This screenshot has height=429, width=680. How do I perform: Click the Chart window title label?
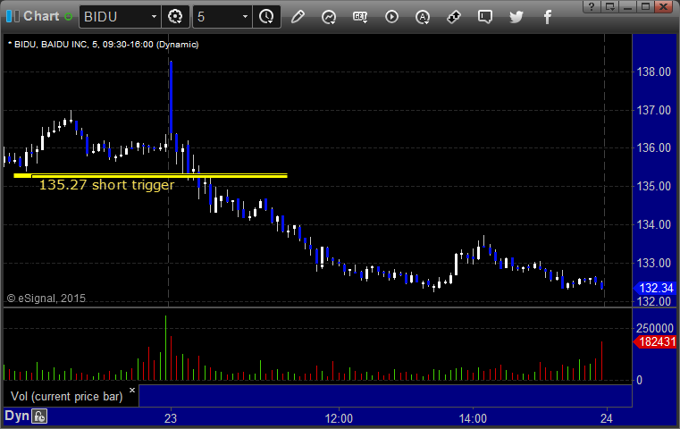(41, 16)
